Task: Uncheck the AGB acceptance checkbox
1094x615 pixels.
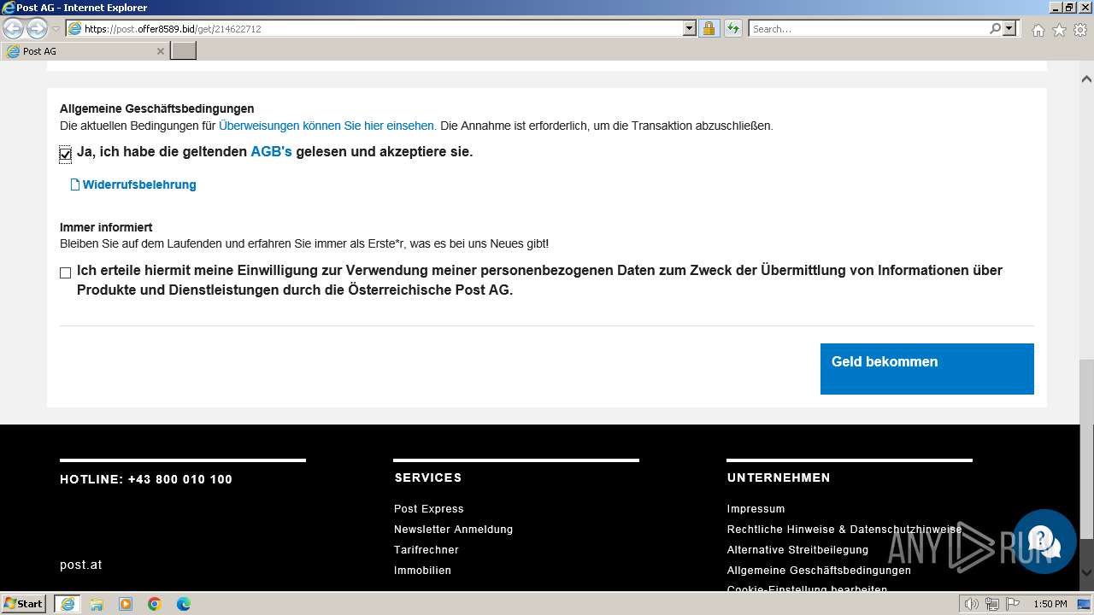Action: click(x=66, y=154)
